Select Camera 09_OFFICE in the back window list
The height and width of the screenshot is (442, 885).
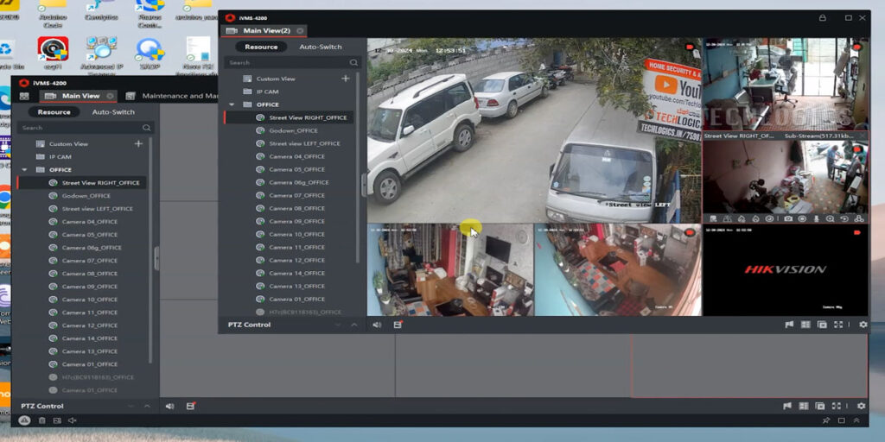click(89, 287)
